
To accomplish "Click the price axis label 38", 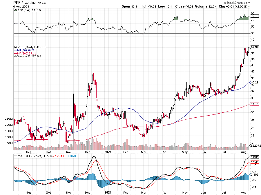I will [x=253, y=98].
